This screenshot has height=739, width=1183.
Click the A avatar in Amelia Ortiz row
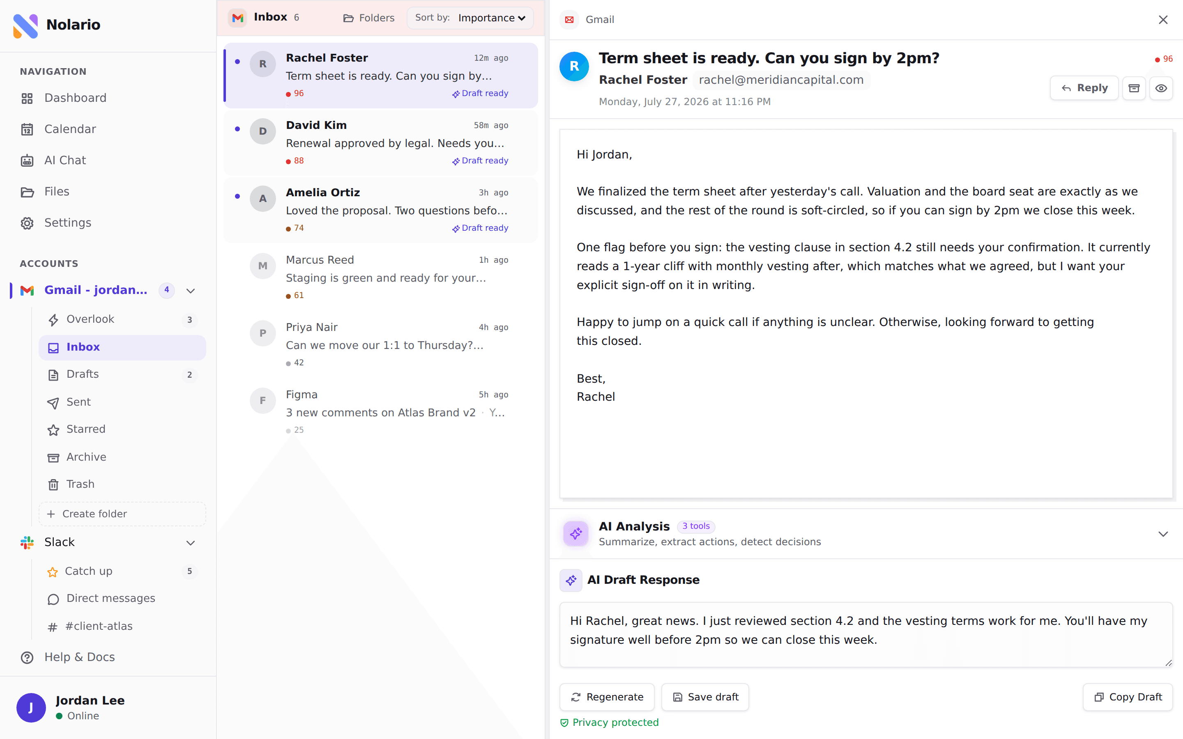[263, 198]
